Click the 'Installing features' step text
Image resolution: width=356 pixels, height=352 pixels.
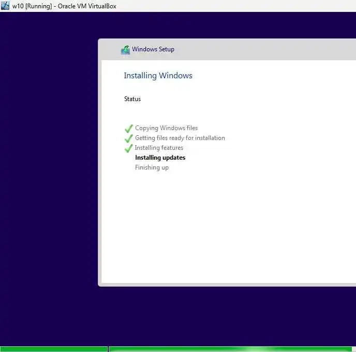tap(159, 148)
